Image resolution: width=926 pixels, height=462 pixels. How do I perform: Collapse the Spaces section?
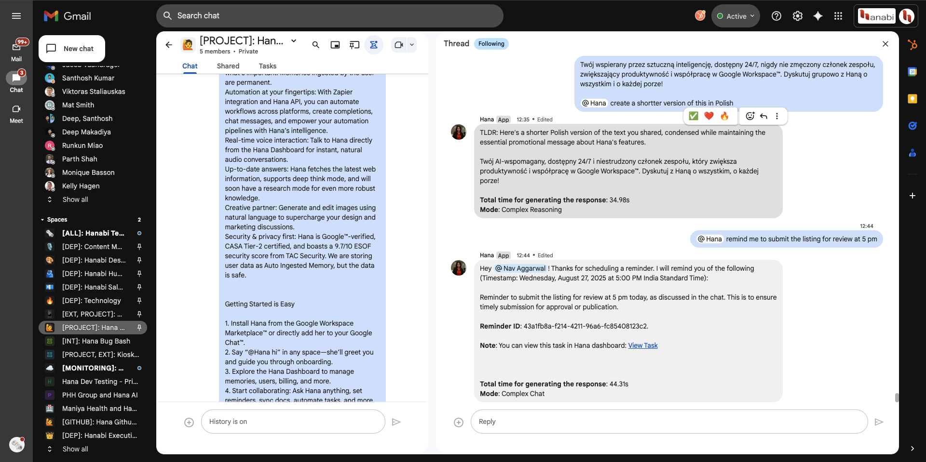tap(42, 220)
